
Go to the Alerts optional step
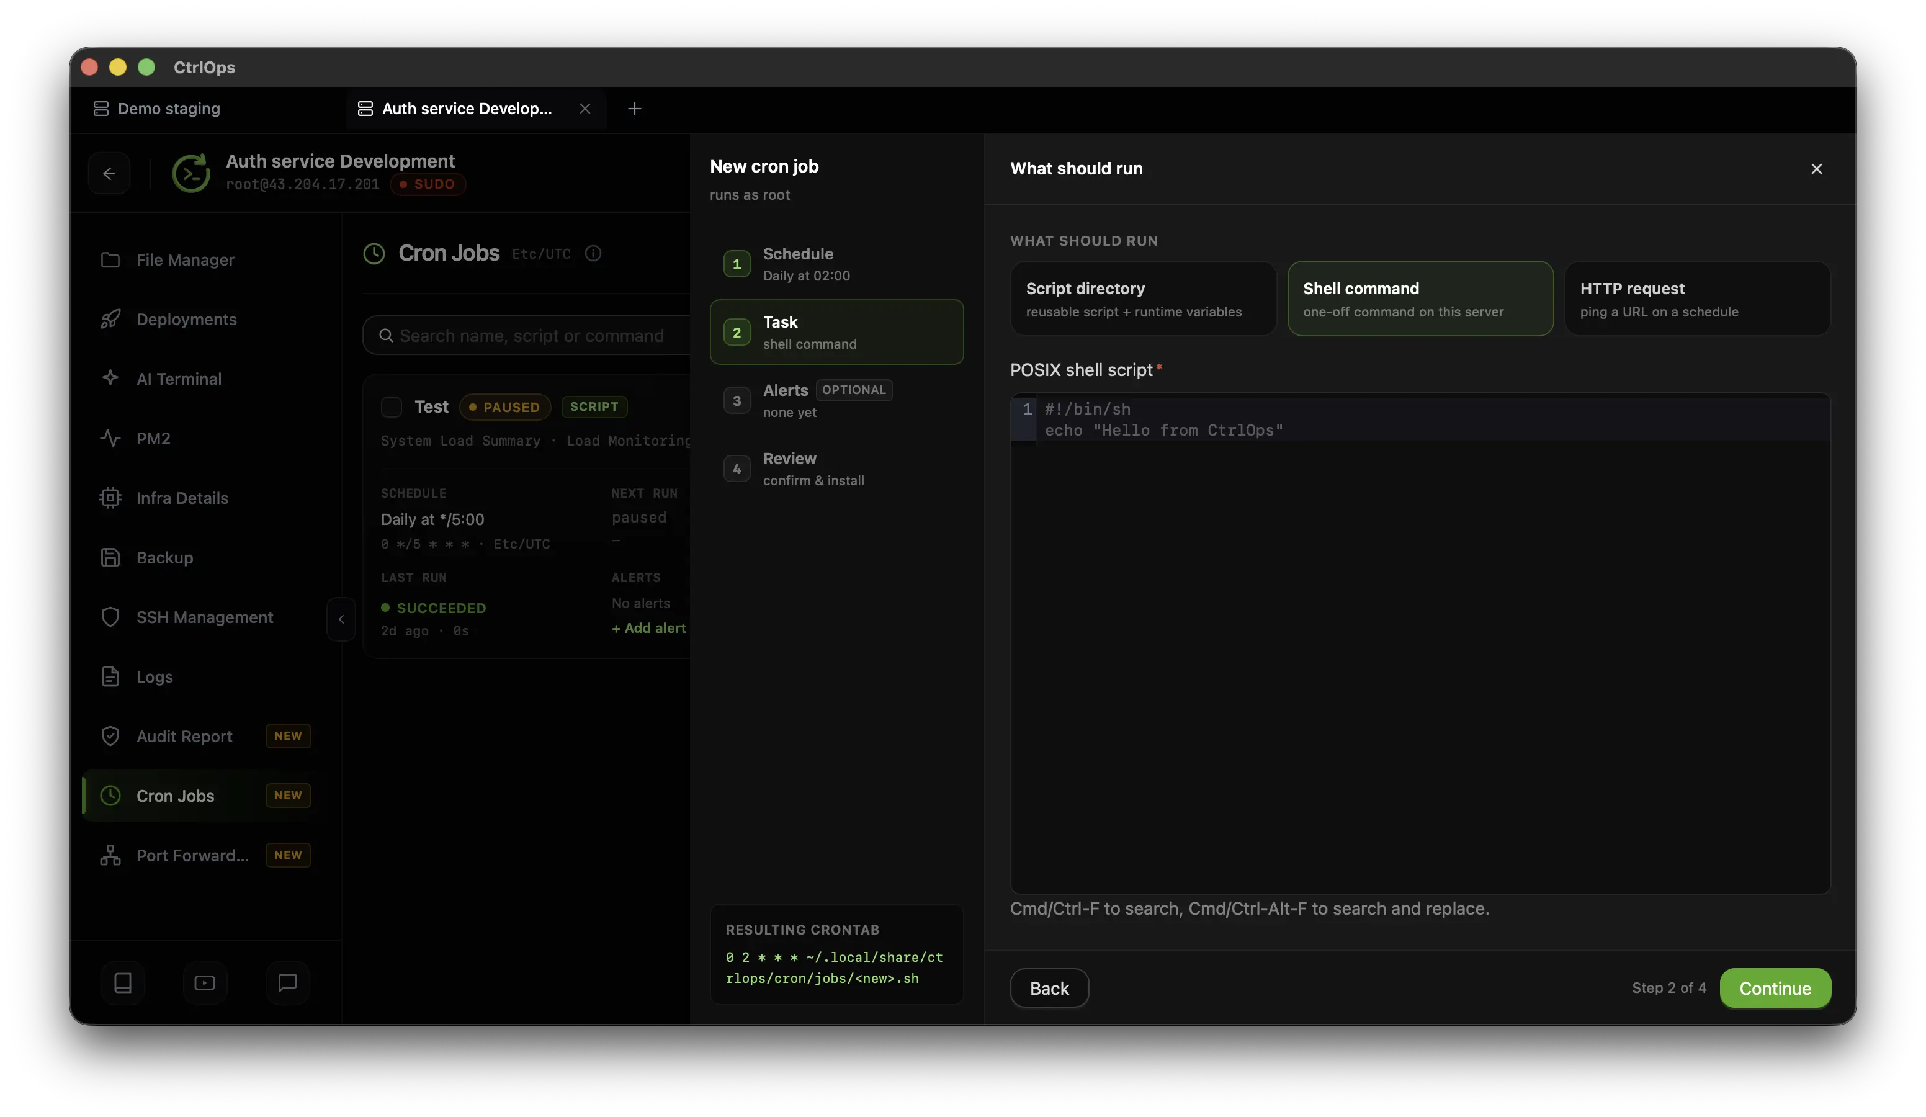837,401
